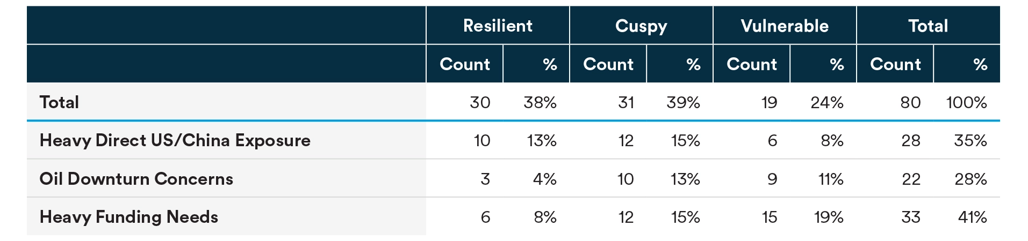
Task: Select the Oil Downturn Concerns row label
Action: point(136,179)
